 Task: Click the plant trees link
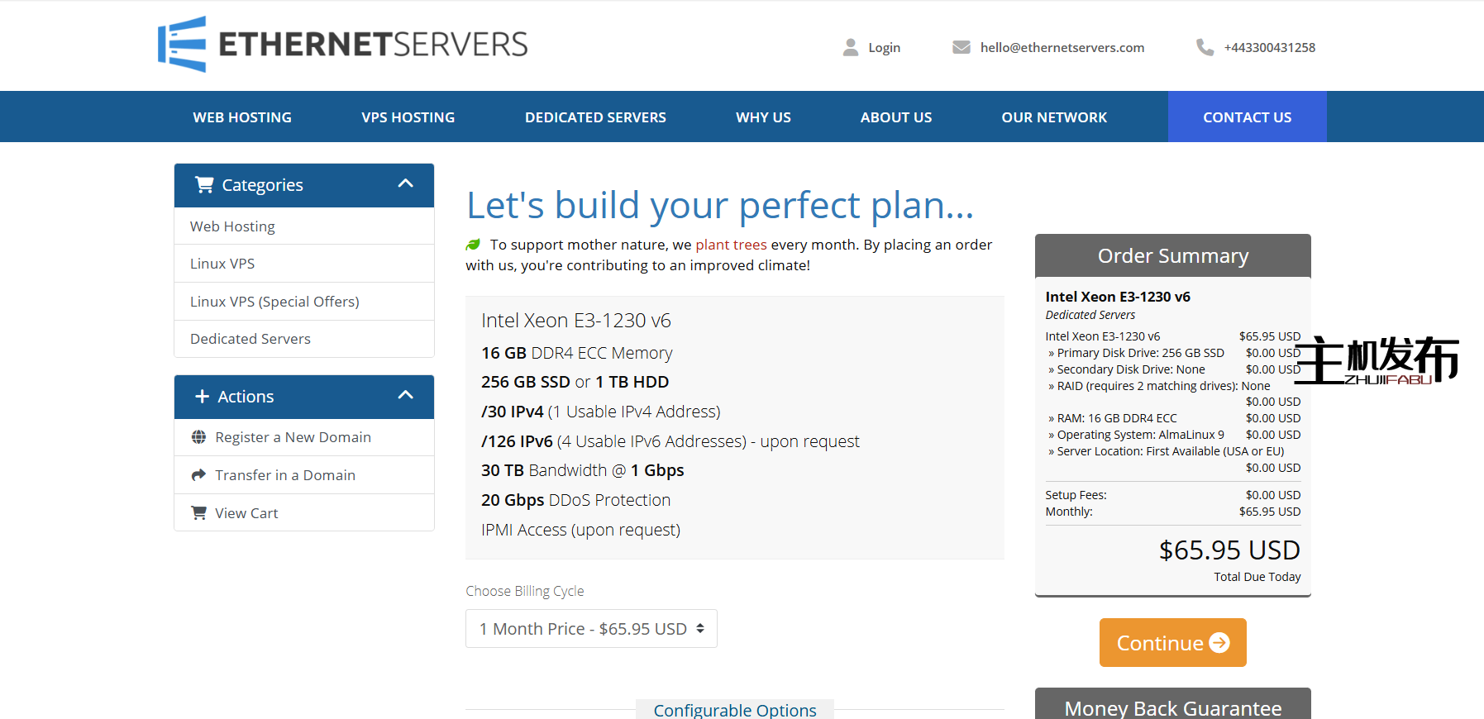coord(731,245)
